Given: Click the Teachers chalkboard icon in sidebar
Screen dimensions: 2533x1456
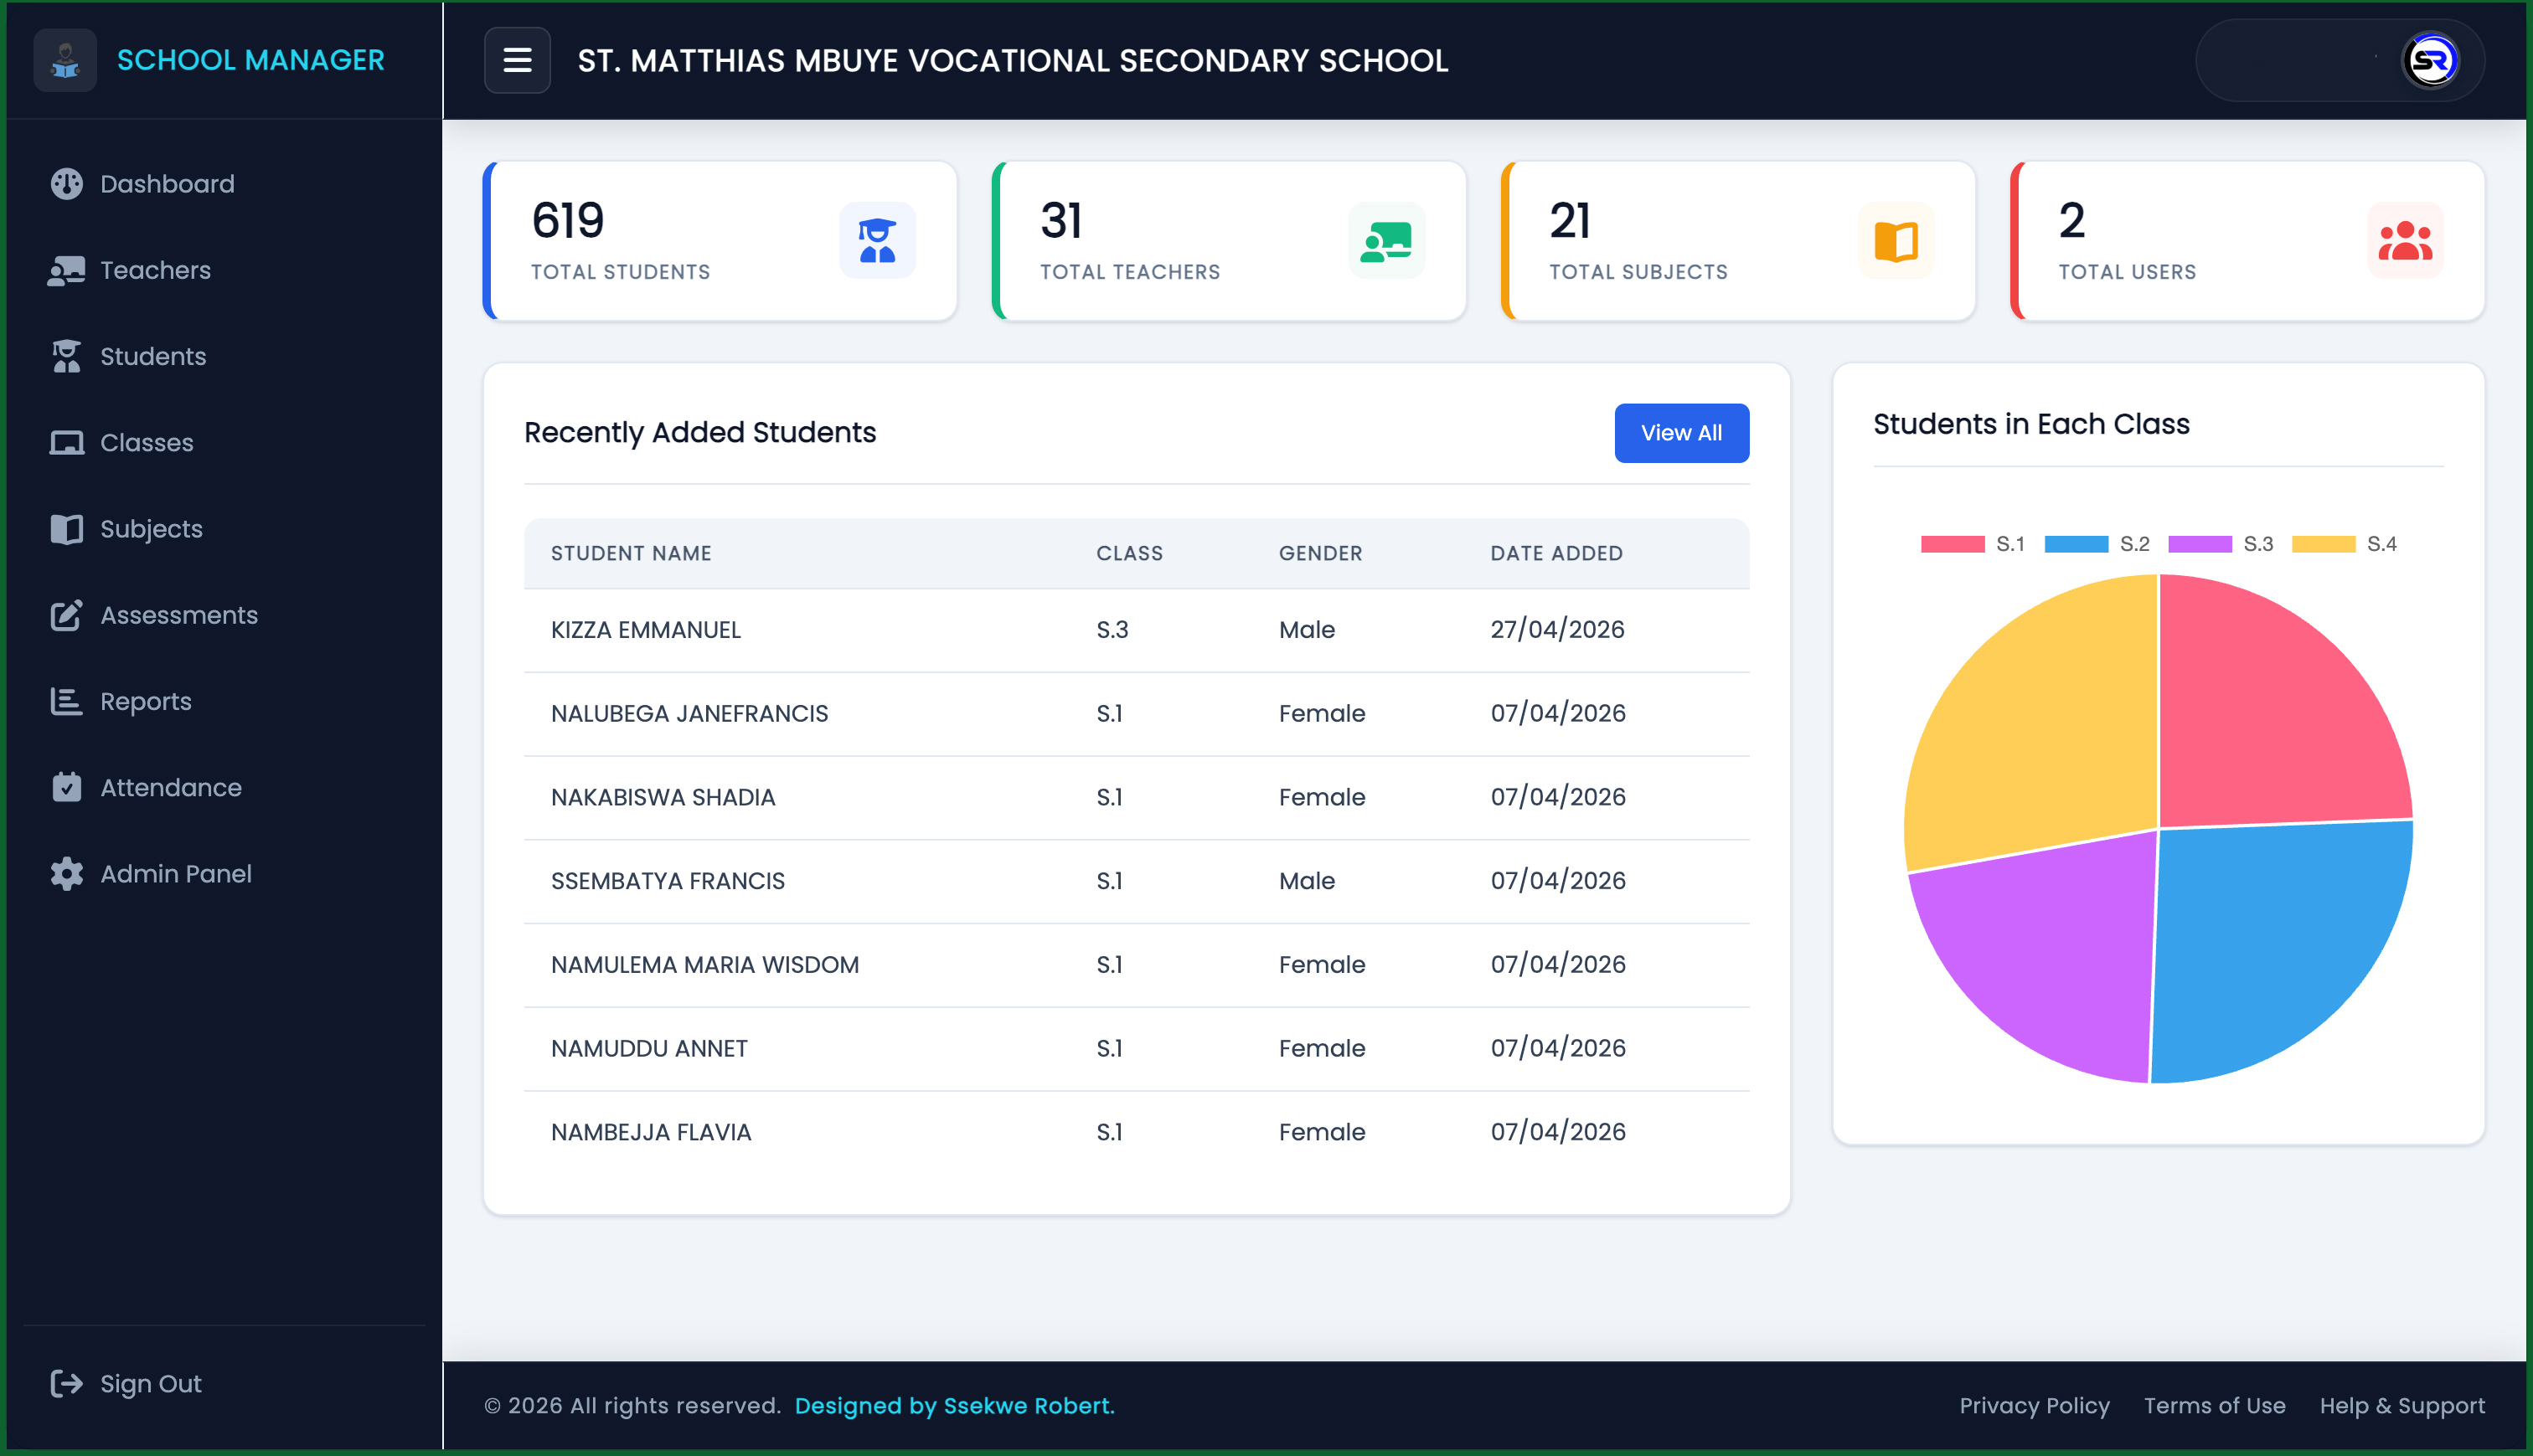Looking at the screenshot, I should 67,270.
